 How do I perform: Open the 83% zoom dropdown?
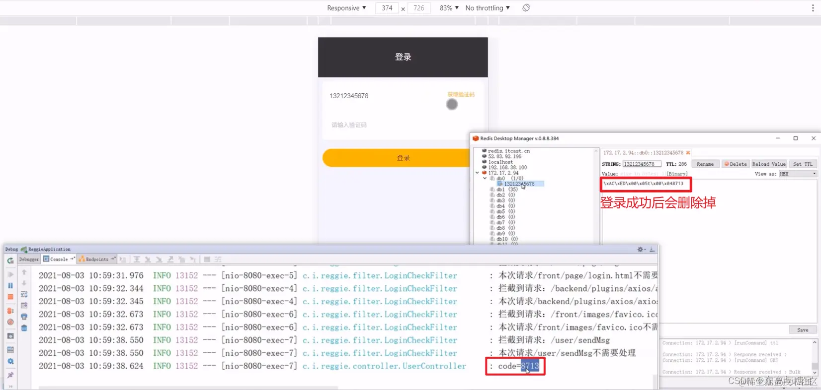(449, 8)
